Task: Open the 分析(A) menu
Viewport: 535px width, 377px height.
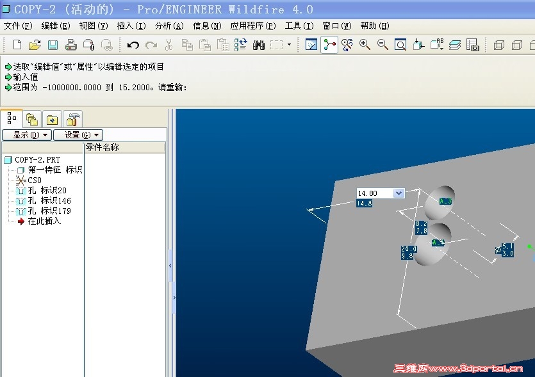Action: [169, 26]
